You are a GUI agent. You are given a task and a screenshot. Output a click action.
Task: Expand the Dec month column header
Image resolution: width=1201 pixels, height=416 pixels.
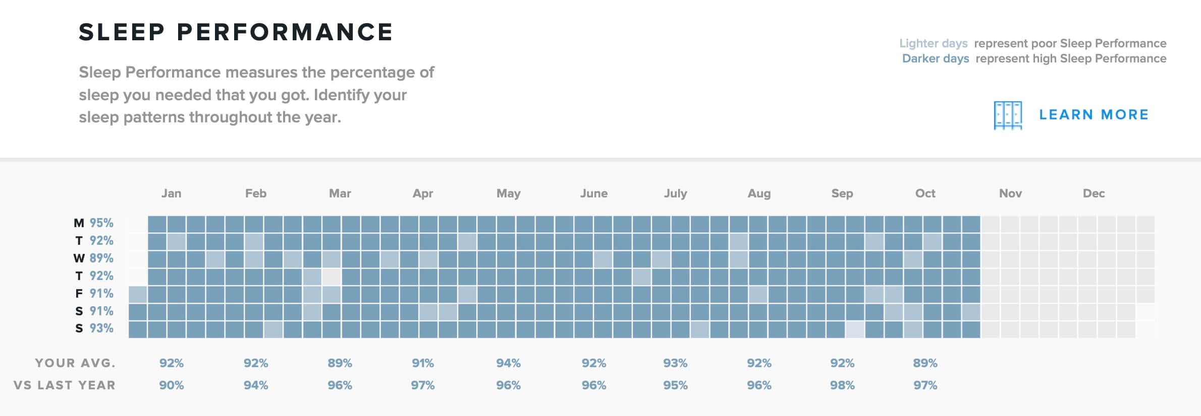1094,193
